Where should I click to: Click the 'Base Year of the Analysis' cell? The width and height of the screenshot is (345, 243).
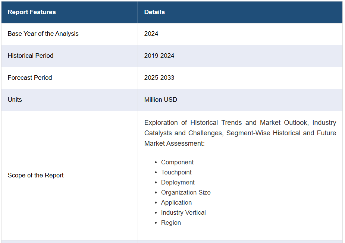[x=69, y=34]
